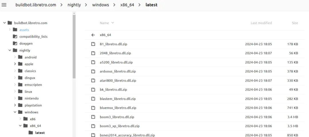The image size is (309, 137).
Task: Click the compatibility_lists folder icon
Action: 15,37
